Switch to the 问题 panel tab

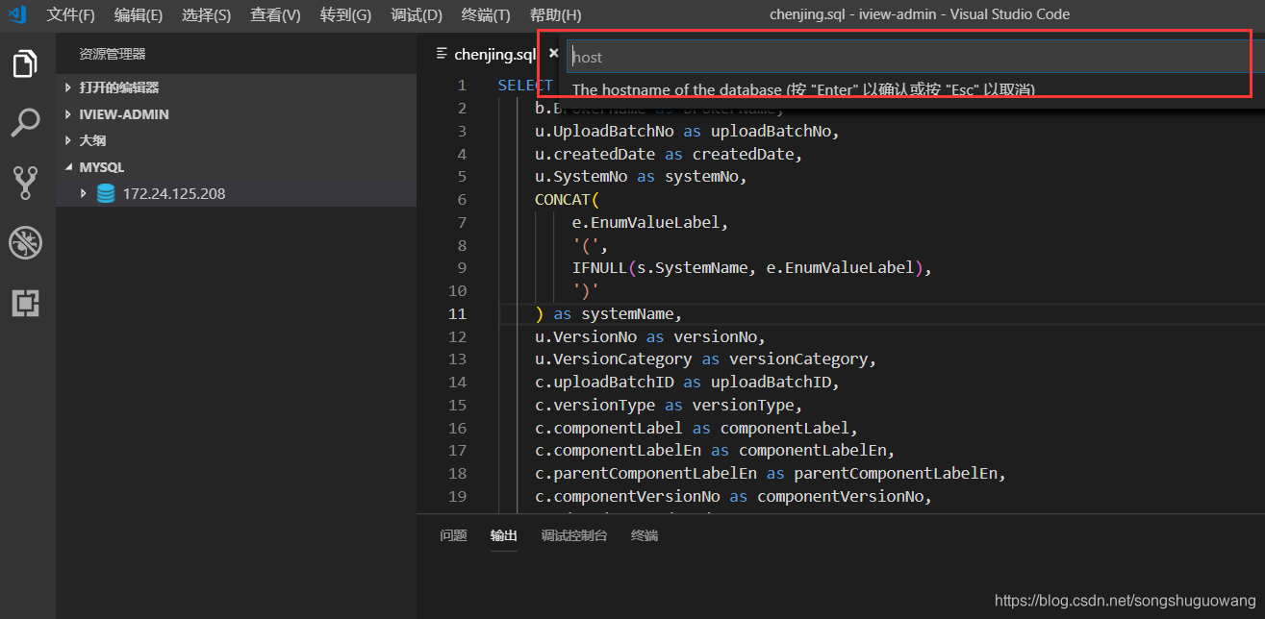pyautogui.click(x=452, y=535)
